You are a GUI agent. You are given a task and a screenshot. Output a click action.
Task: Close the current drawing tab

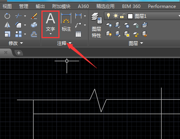point(6,53)
